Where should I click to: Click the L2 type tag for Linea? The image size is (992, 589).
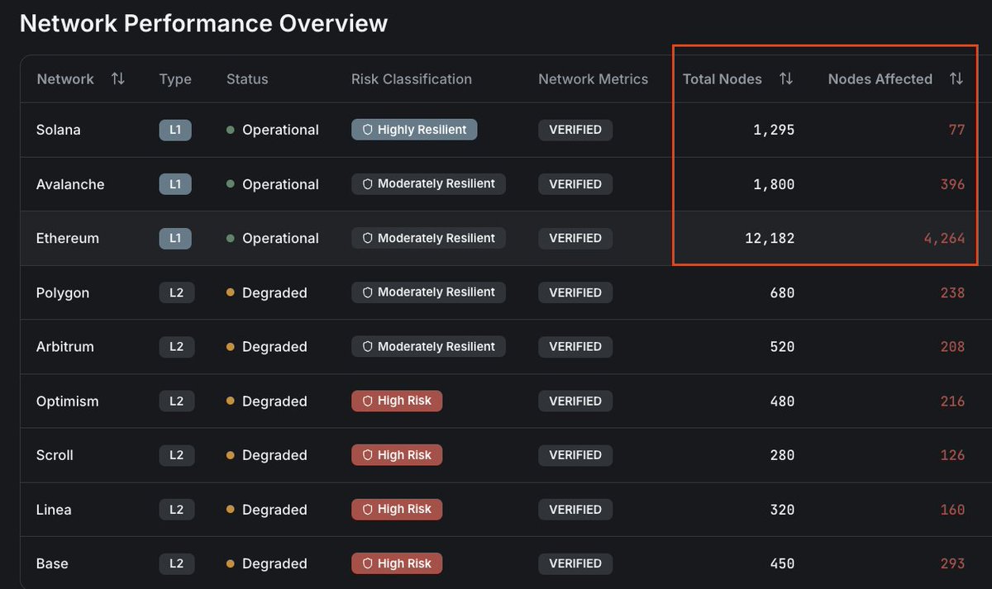tap(177, 509)
